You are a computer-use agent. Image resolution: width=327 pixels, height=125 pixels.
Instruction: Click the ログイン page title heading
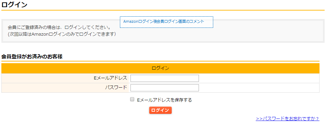(x=14, y=4)
